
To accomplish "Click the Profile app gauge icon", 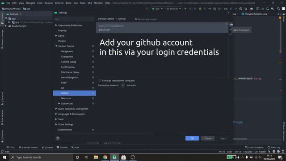I will [210, 8].
